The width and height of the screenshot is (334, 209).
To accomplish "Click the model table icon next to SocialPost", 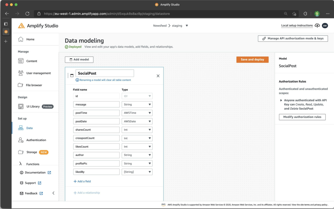I will pos(72,75).
